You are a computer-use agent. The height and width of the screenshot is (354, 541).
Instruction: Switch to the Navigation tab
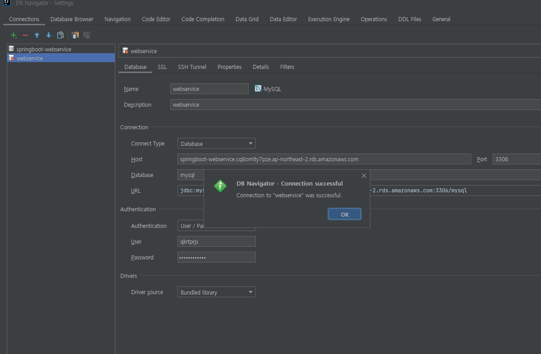118,19
